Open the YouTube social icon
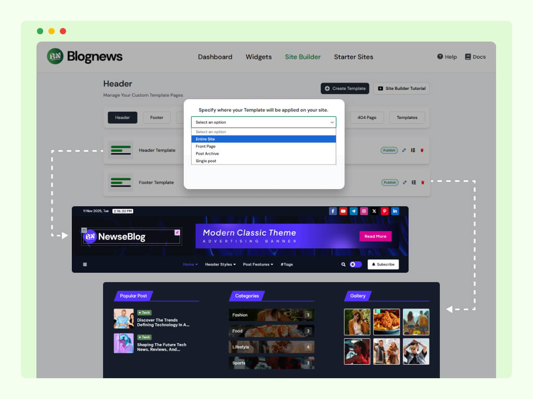The width and height of the screenshot is (533, 399). point(343,211)
